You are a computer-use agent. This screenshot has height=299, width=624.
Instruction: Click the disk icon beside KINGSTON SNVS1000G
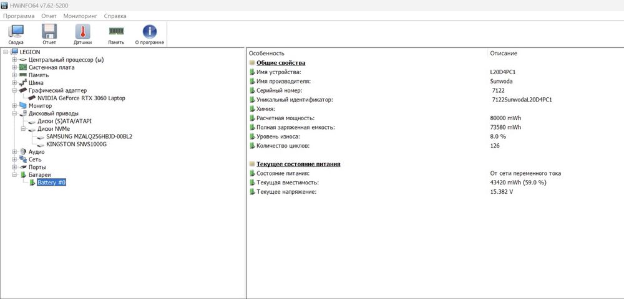coord(41,144)
